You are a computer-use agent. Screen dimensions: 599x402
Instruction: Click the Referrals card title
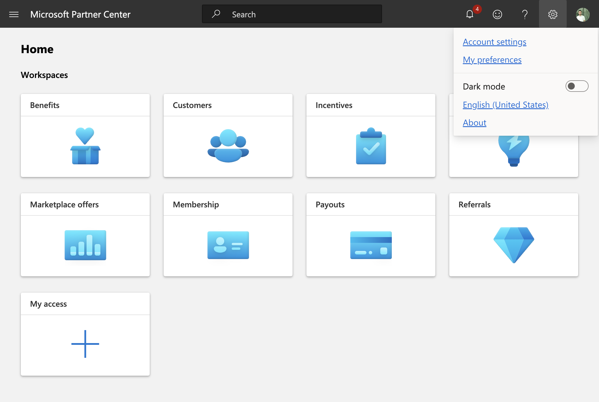[x=475, y=204]
